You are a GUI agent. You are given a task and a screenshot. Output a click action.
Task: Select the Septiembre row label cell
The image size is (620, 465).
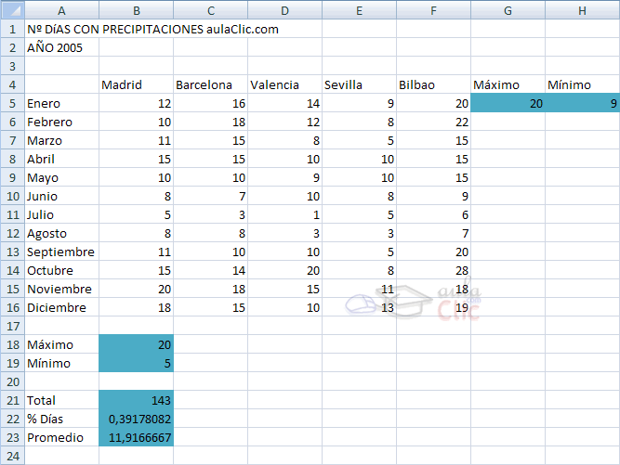pos(61,252)
